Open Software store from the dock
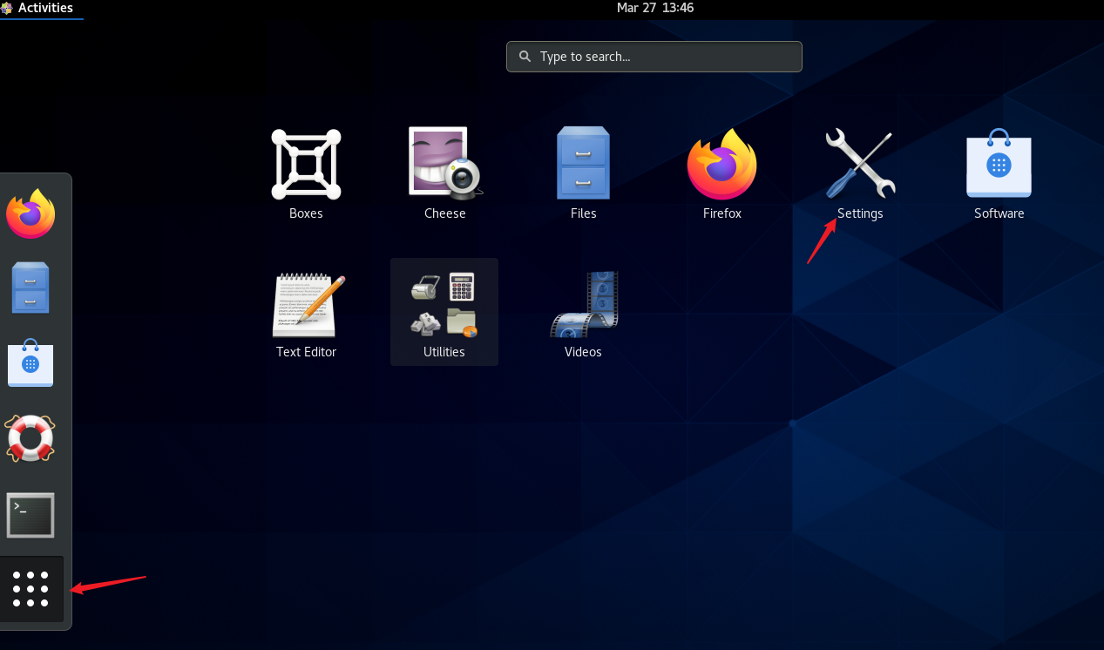This screenshot has height=650, width=1104. point(30,363)
